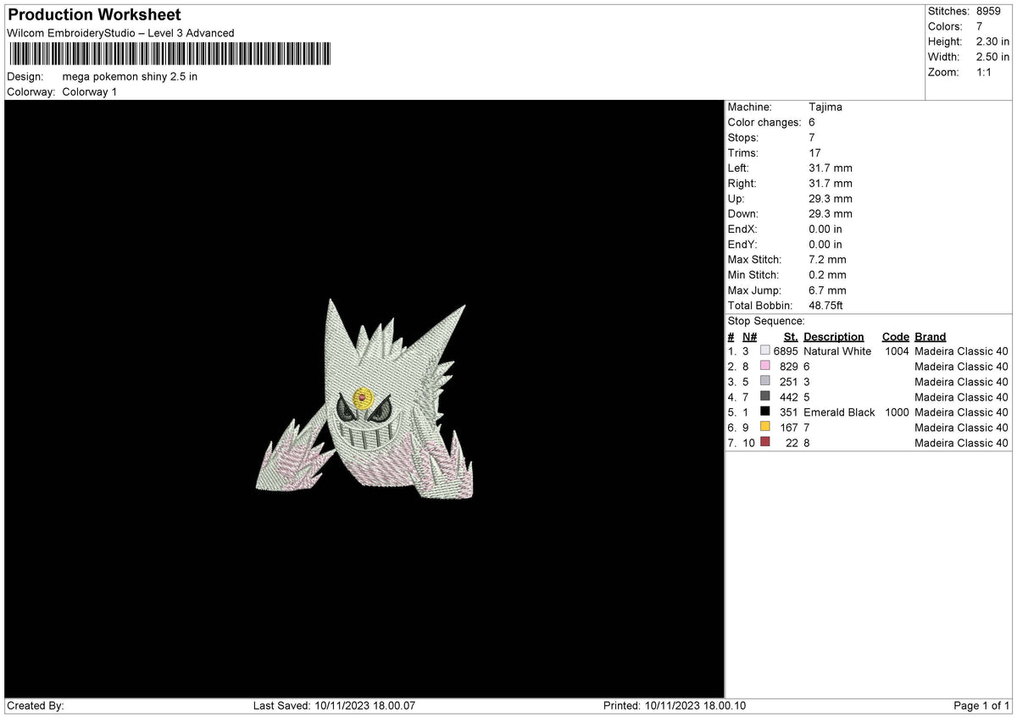This screenshot has height=718, width=1017.
Task: Click the 'Natural White' description
Action: pyautogui.click(x=837, y=351)
